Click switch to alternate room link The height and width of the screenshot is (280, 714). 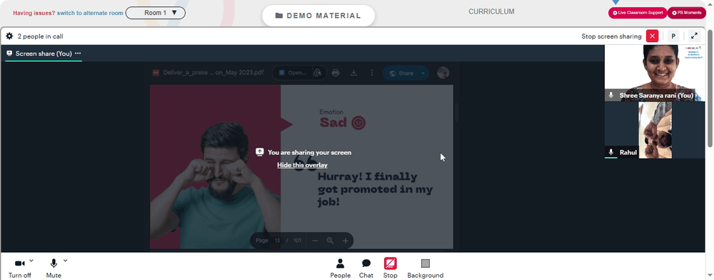(x=90, y=13)
